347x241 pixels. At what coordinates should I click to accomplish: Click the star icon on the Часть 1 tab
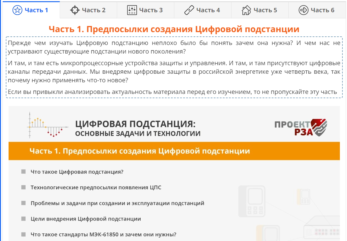tap(17, 10)
